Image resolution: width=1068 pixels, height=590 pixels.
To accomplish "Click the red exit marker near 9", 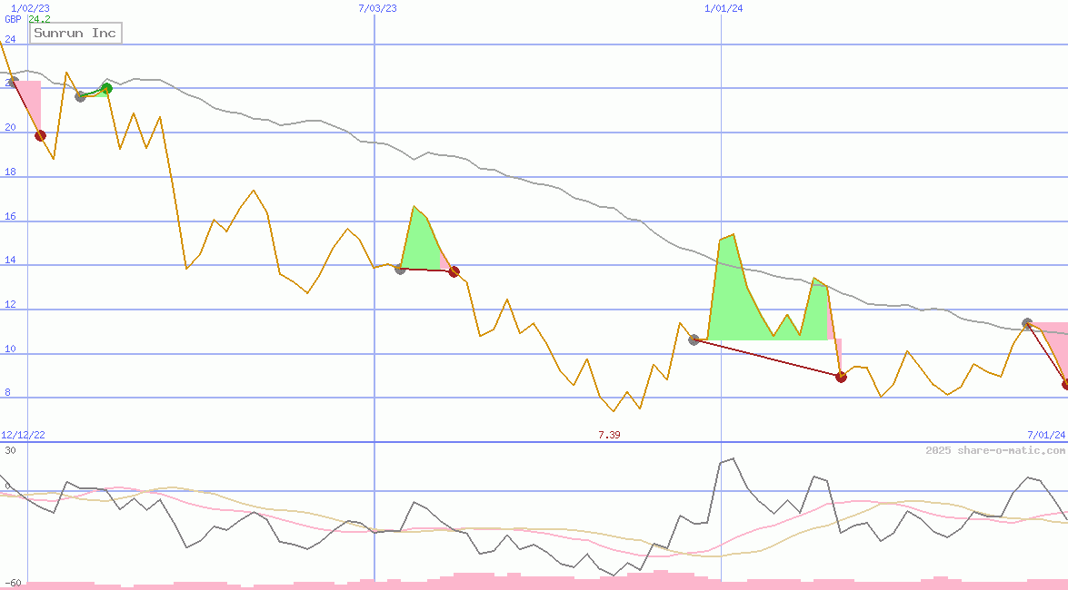I will click(841, 377).
